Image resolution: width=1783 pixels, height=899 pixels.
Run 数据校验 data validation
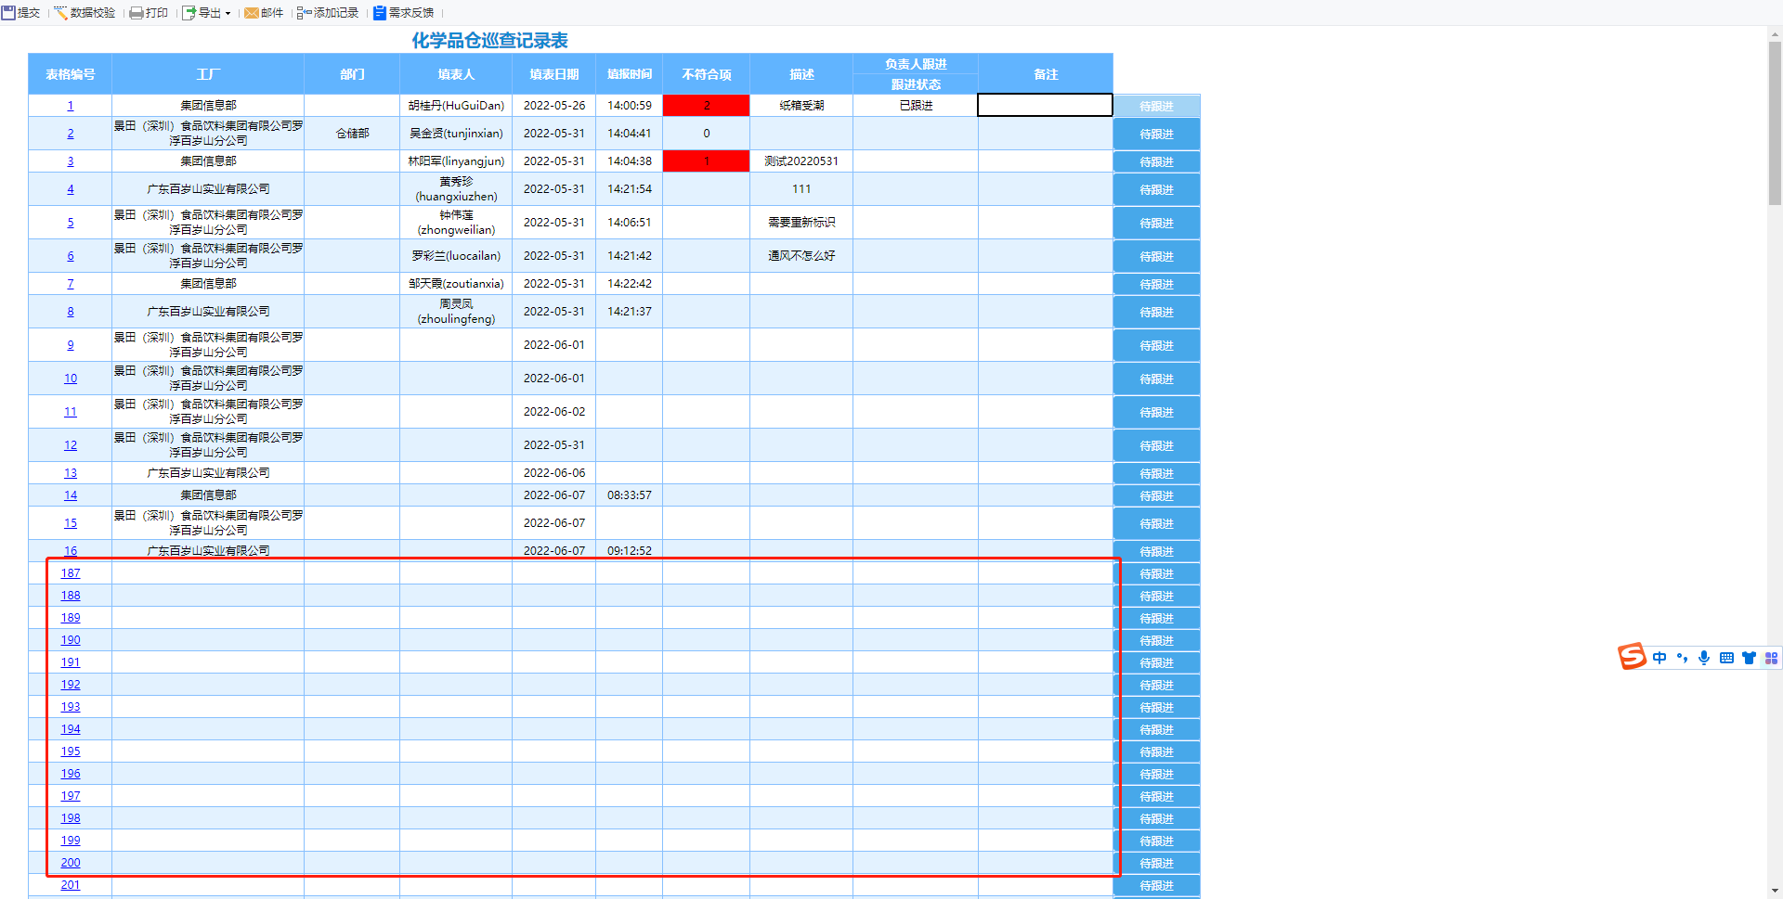coord(85,13)
